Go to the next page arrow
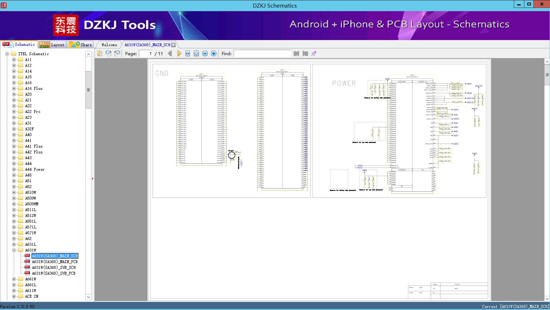The height and width of the screenshot is (310, 550). [x=179, y=53]
